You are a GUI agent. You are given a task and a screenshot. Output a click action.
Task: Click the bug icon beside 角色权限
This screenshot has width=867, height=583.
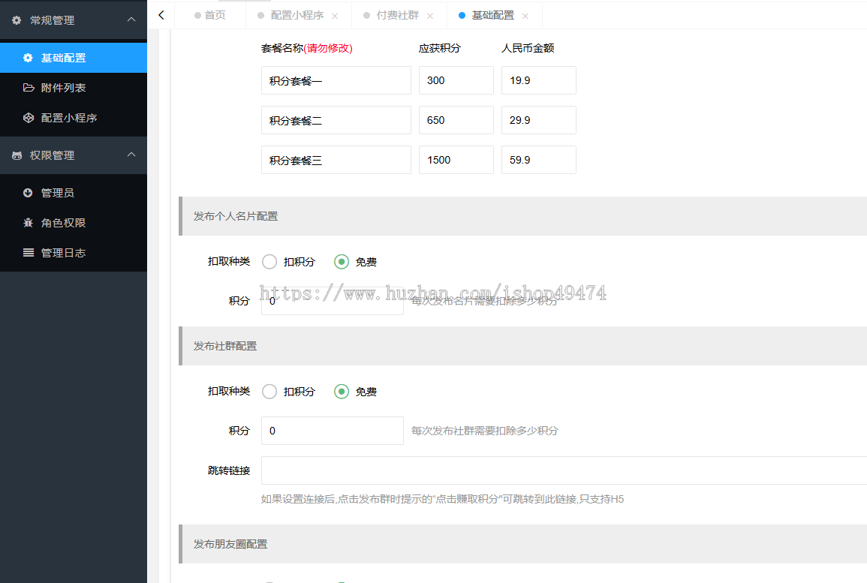pyautogui.click(x=28, y=223)
